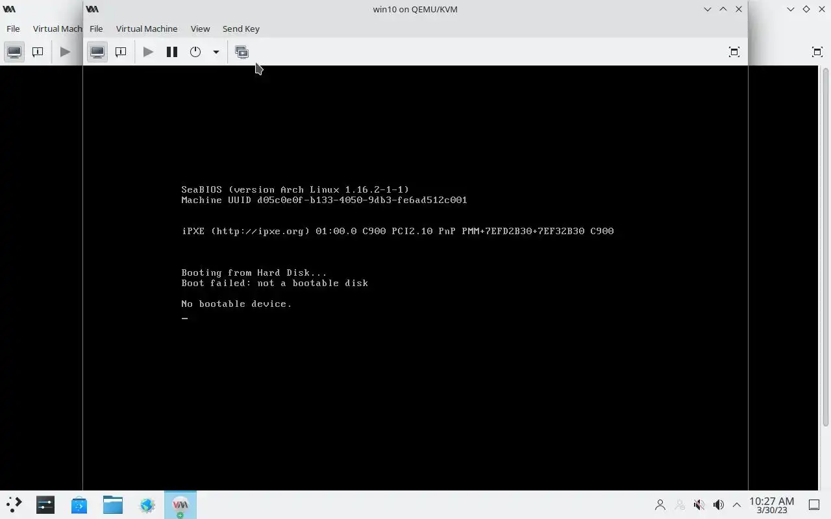
Task: Open File menu in win10 window
Action: [x=96, y=29]
